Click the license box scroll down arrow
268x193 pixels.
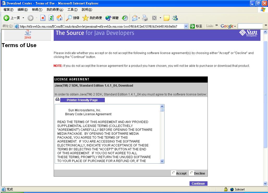pyautogui.click(x=162, y=161)
